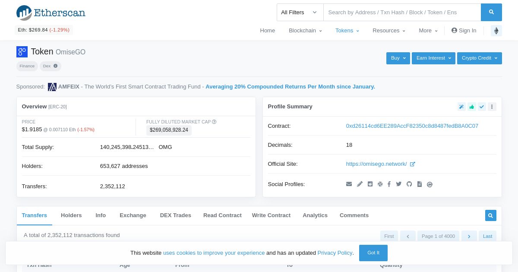Go to previous page with left chevron

tap(408, 236)
